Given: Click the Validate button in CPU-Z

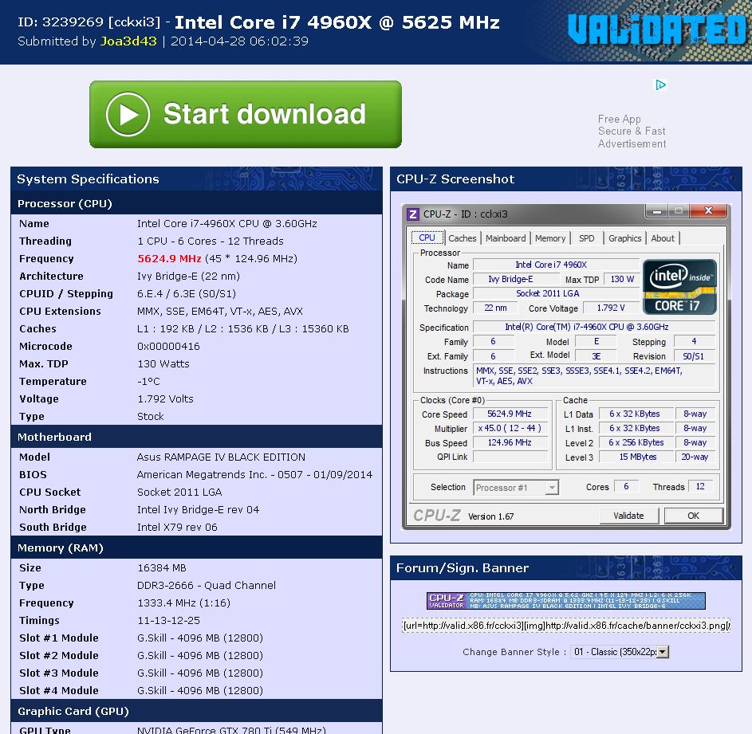Looking at the screenshot, I should (628, 516).
